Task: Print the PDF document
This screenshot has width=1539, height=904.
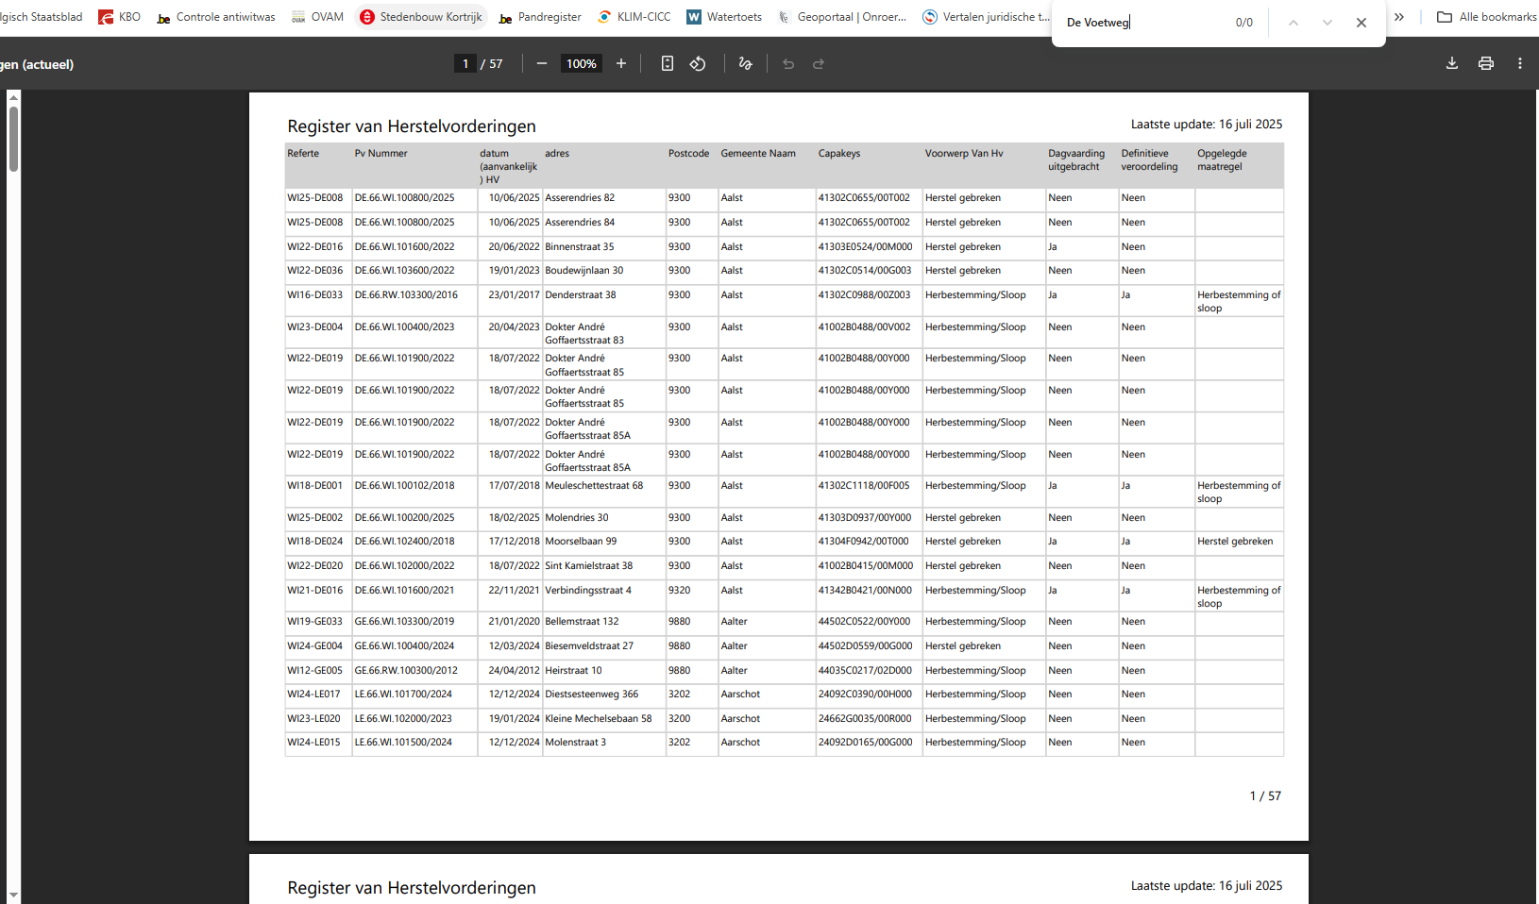Action: (x=1486, y=64)
